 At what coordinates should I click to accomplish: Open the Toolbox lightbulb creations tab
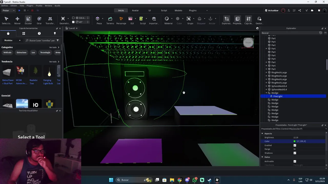pos(55,33)
